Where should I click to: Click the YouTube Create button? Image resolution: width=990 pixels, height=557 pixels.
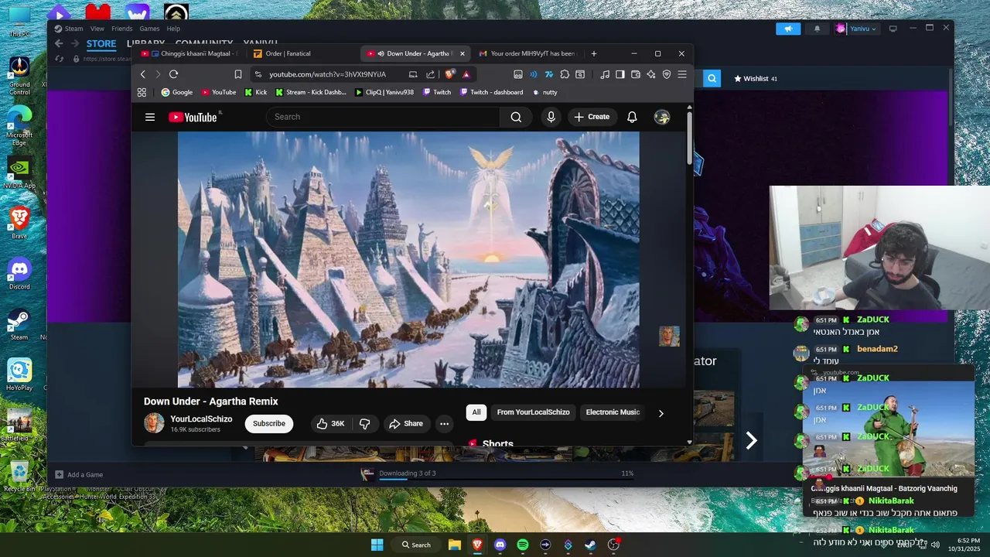[x=592, y=117]
